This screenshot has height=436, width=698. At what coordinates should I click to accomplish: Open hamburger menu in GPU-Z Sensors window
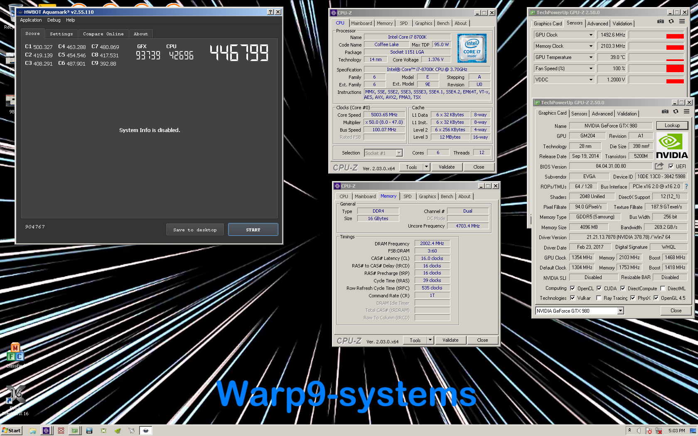coord(682,22)
